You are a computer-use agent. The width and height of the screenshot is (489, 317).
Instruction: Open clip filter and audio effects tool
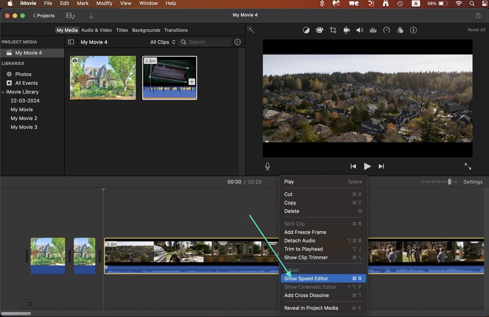pos(400,30)
